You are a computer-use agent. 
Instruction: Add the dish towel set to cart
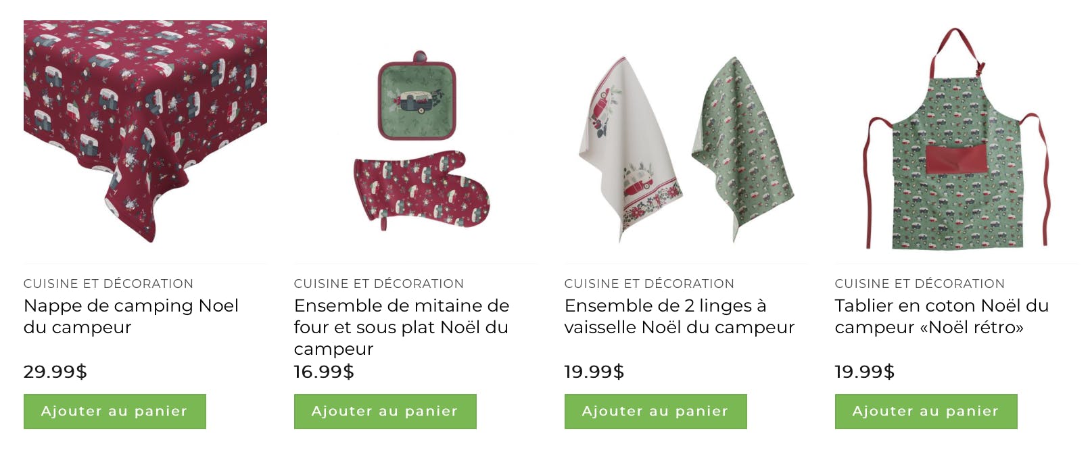click(x=656, y=412)
